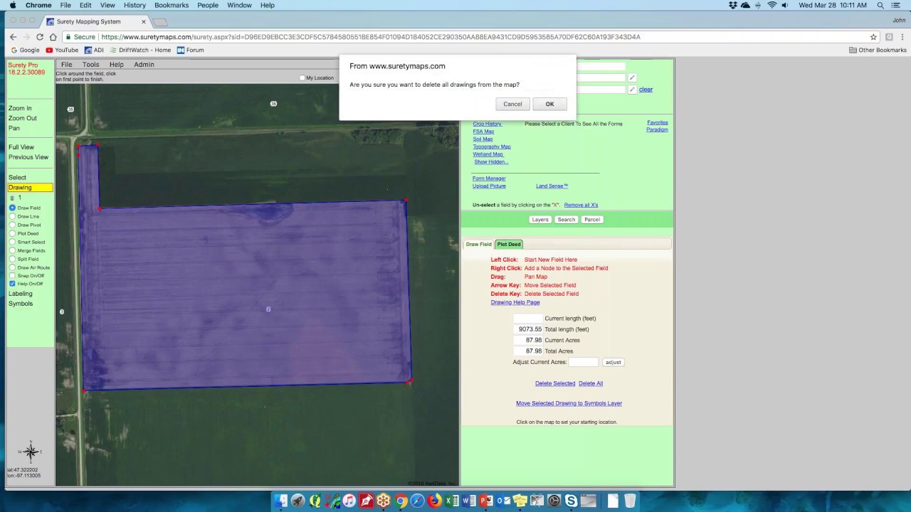
Task: Open the Symbols section
Action: 20,304
